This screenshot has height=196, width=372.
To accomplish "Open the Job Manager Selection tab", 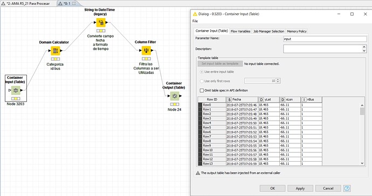I will pyautogui.click(x=268, y=31).
